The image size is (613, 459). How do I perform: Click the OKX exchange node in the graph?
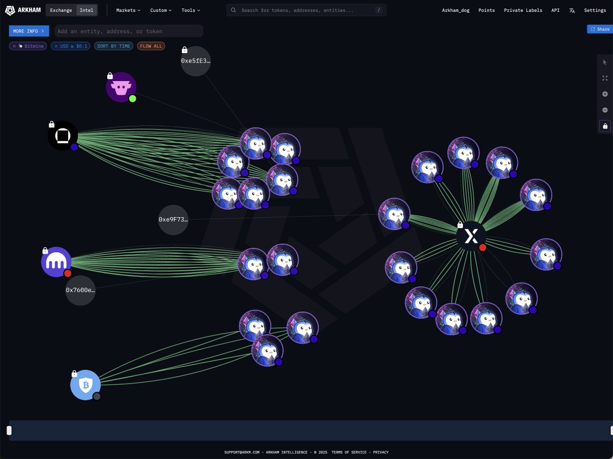click(x=471, y=236)
